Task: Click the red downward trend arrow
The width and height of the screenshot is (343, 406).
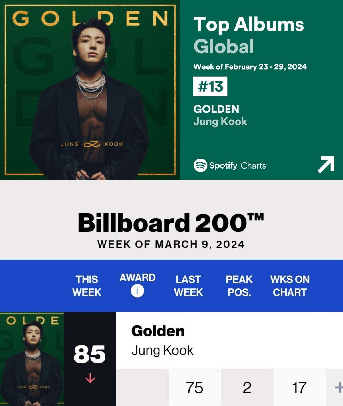Action: [90, 378]
